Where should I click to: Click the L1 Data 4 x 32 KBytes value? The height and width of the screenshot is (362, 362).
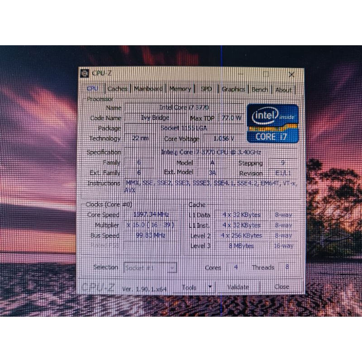pyautogui.click(x=242, y=214)
